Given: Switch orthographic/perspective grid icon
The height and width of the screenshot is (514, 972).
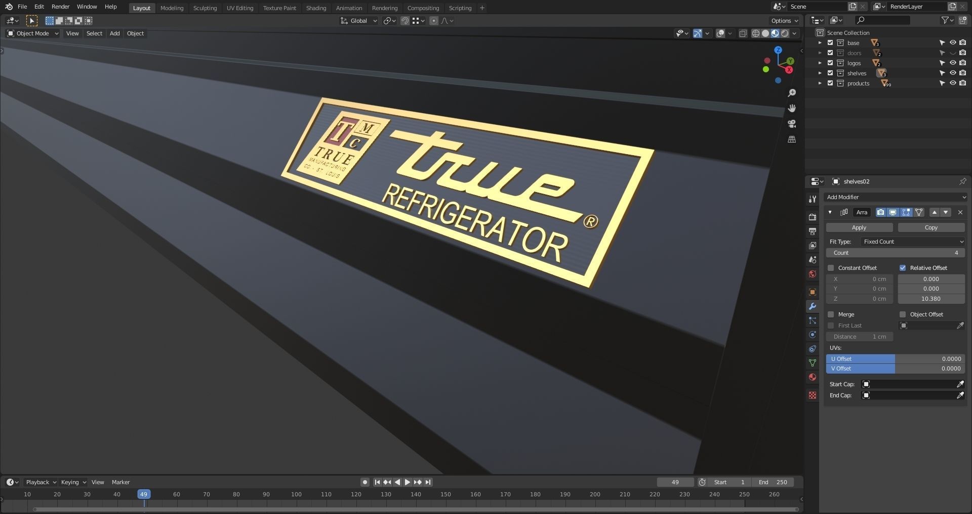Looking at the screenshot, I should 792,139.
